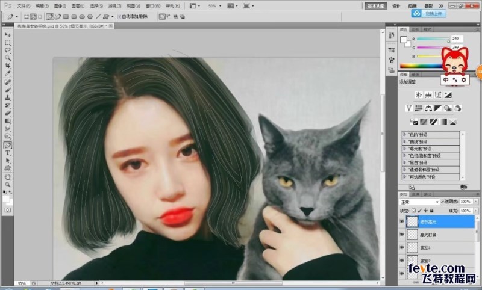
Task: Hide the 细节高光 layer
Action: click(x=402, y=221)
